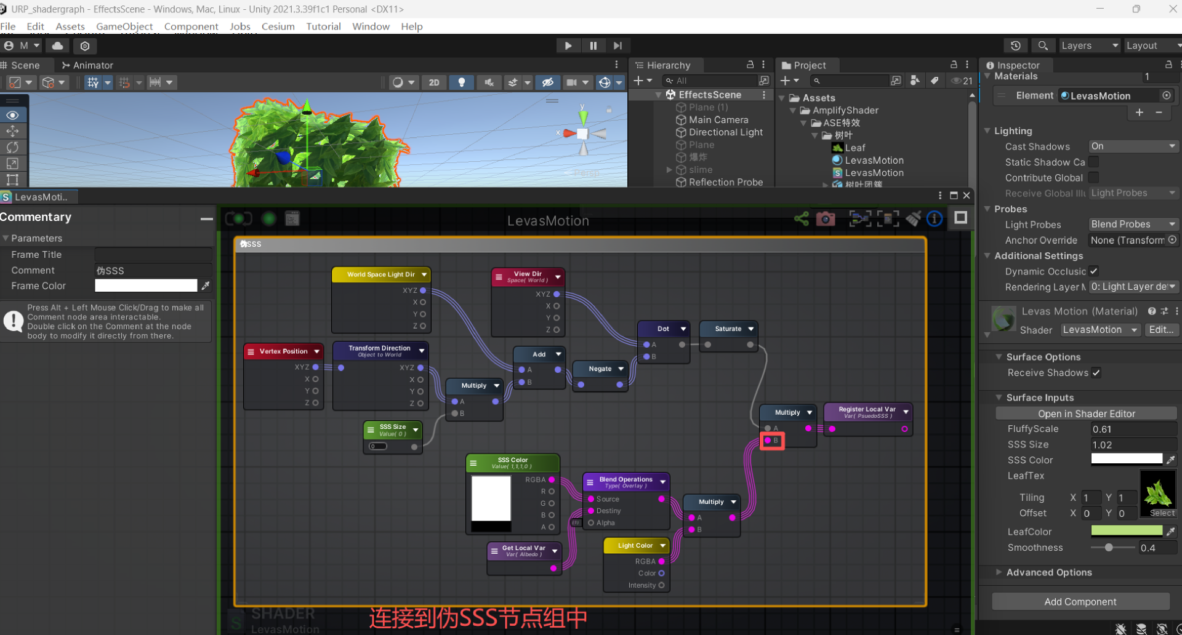Image resolution: width=1182 pixels, height=635 pixels.
Task: Open the Window menu
Action: click(371, 26)
